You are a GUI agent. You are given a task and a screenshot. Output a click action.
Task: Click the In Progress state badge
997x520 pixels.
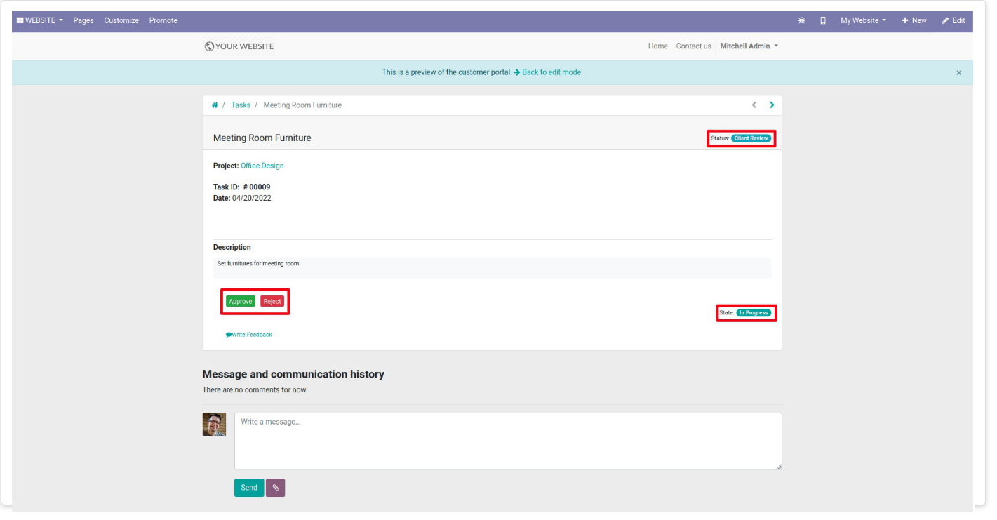754,313
